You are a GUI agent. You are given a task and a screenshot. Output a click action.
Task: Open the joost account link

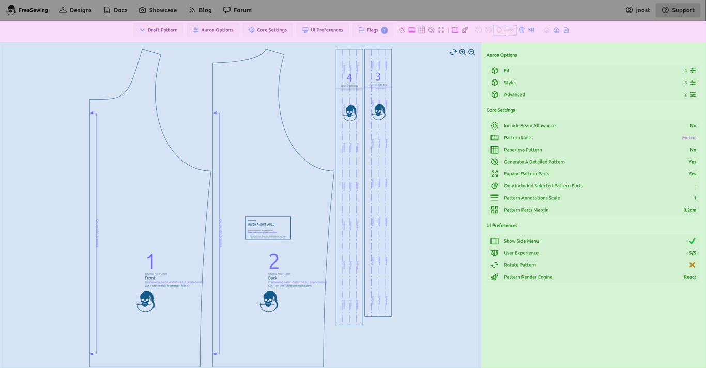tap(638, 10)
